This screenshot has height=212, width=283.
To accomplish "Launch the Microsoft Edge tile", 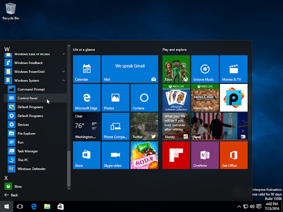I will pyautogui.click(x=87, y=98).
